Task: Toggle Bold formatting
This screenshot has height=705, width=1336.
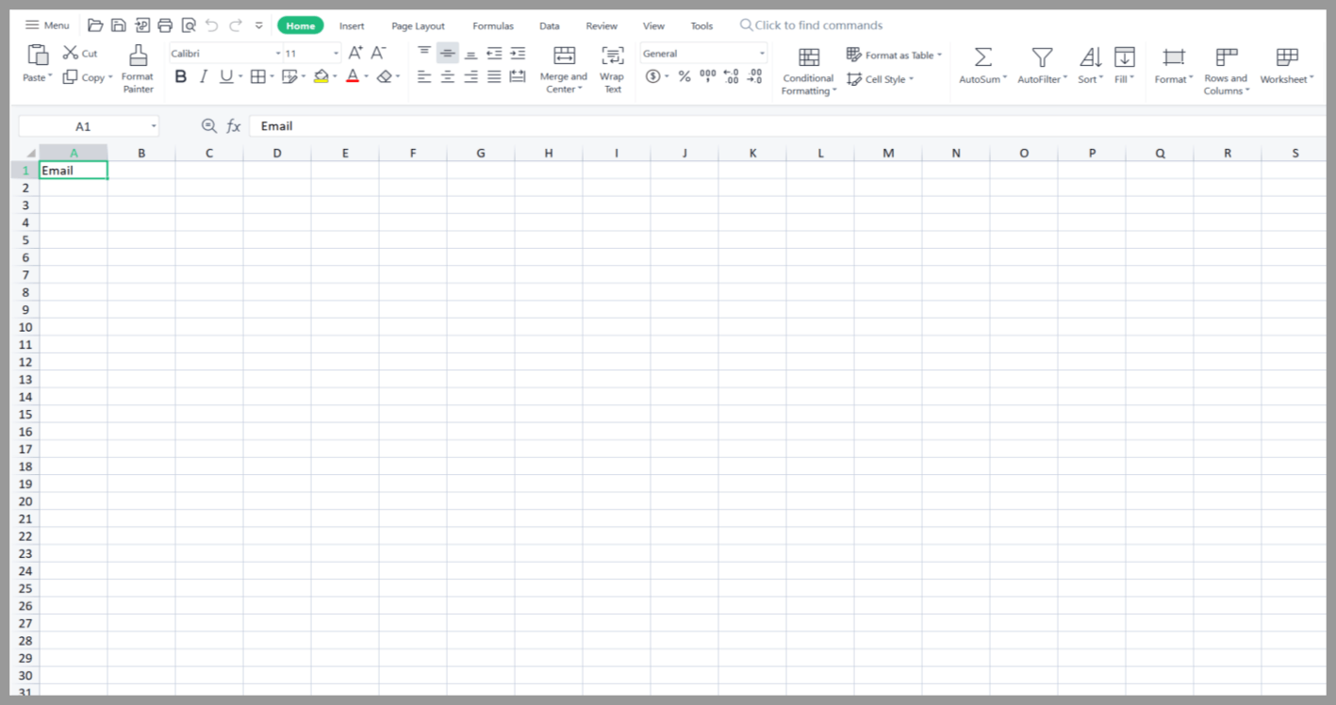Action: click(181, 76)
